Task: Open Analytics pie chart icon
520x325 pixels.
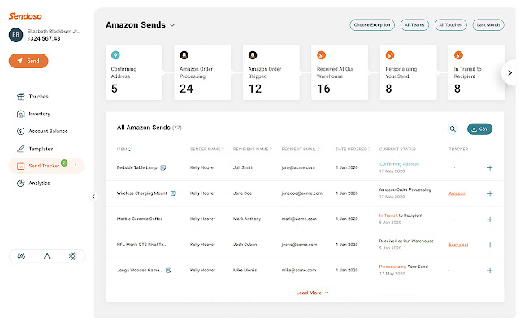Action: (x=19, y=183)
